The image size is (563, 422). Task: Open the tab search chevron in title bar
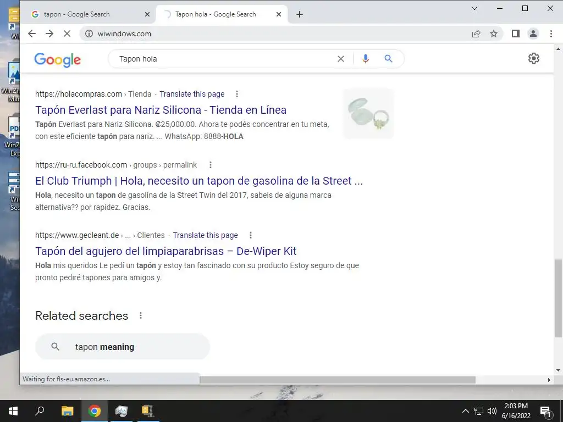coord(474,8)
